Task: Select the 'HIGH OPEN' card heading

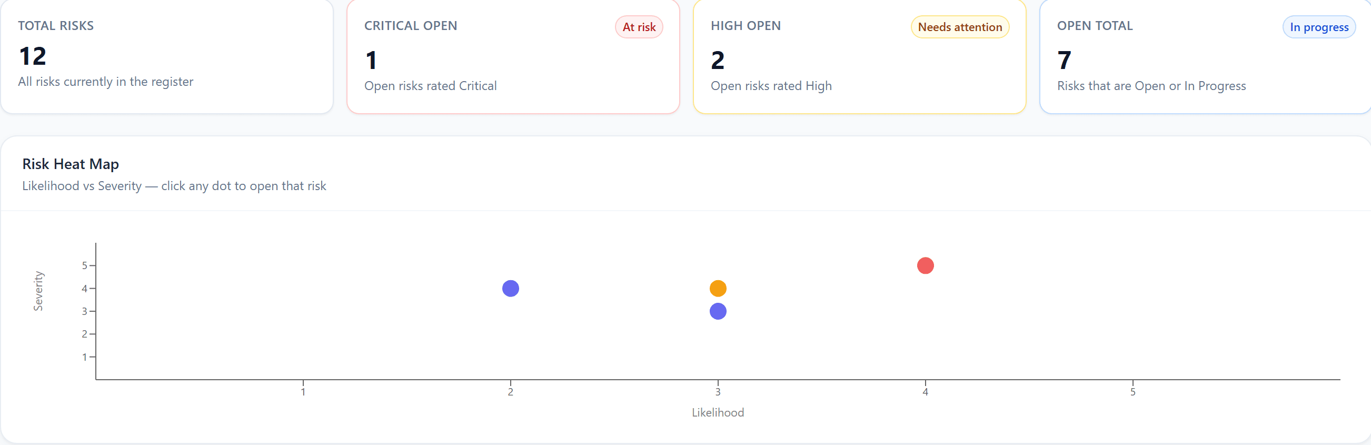Action: [x=746, y=26]
